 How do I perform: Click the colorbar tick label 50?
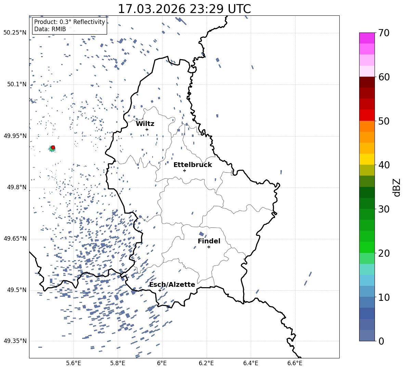(384, 121)
